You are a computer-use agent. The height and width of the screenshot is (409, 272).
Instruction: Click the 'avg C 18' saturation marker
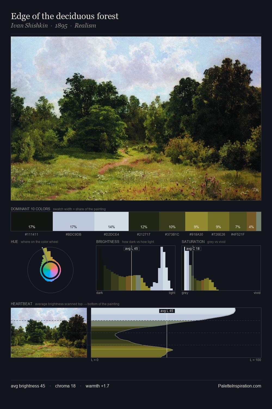coord(193,249)
